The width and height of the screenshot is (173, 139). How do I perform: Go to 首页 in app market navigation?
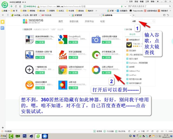tap(61, 21)
